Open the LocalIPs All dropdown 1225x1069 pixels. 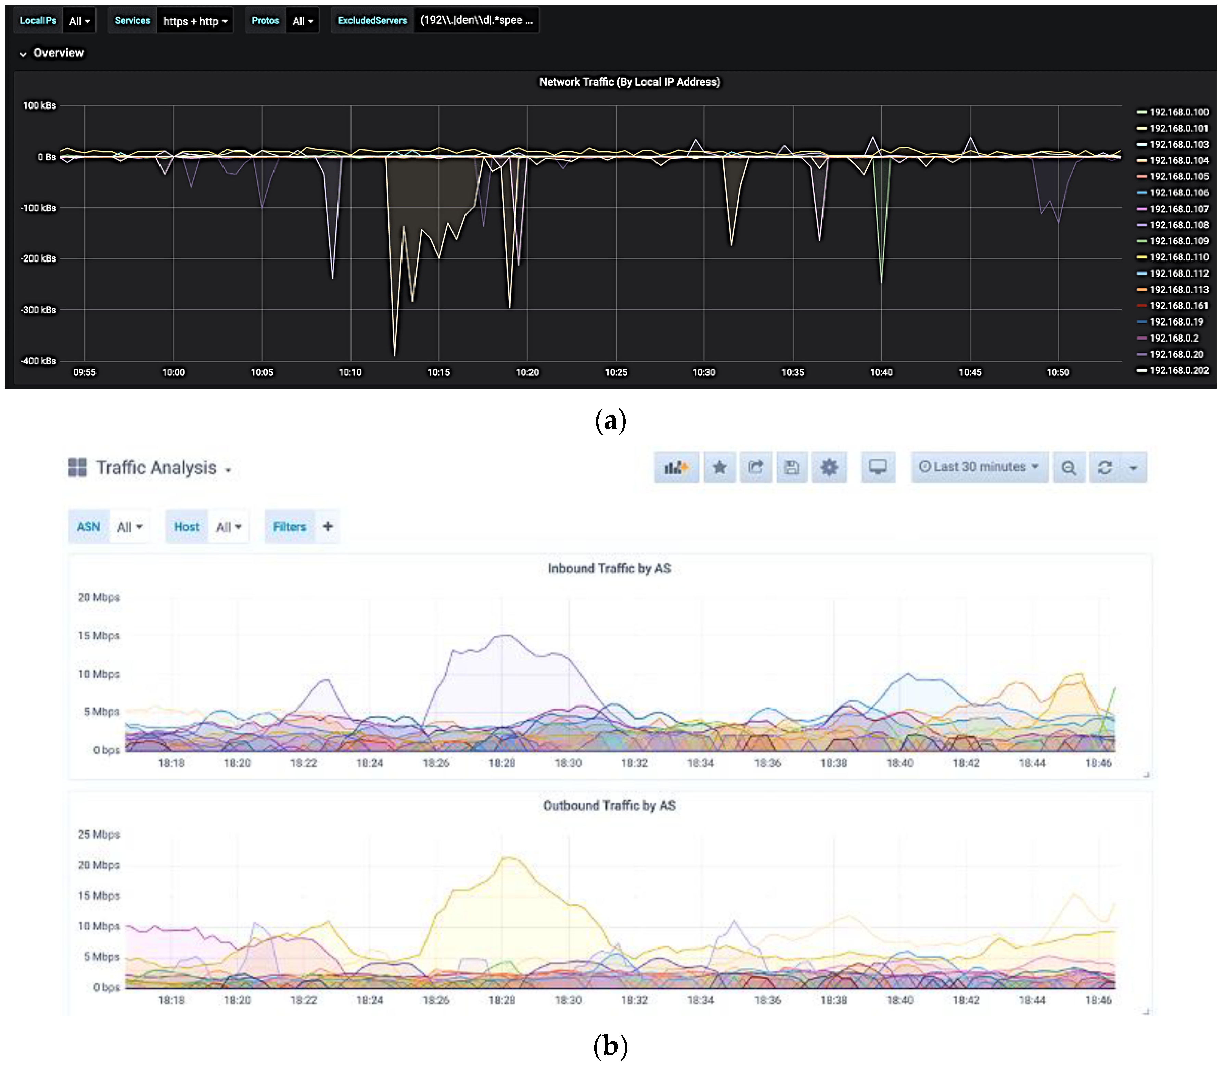(79, 22)
